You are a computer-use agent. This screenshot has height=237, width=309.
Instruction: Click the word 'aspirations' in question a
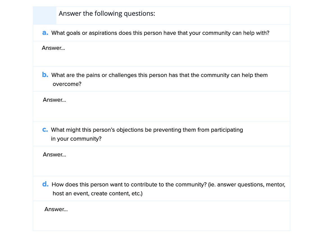click(103, 33)
